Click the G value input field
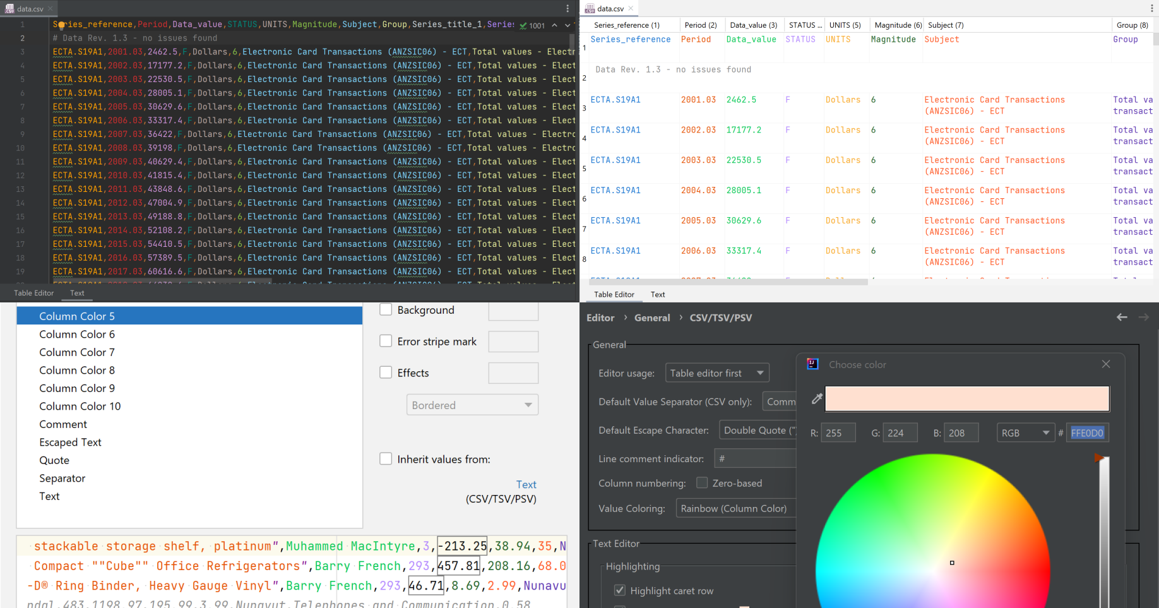 [900, 433]
